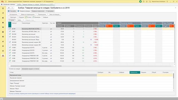This screenshot has width=178, height=100.
Task: Click the К заказу button
Action: (12, 20)
